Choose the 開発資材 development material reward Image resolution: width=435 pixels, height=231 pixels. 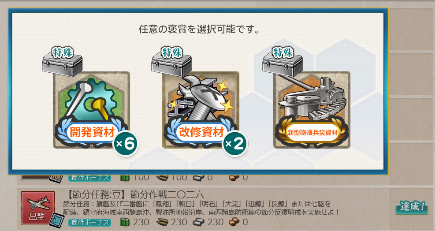(x=91, y=110)
